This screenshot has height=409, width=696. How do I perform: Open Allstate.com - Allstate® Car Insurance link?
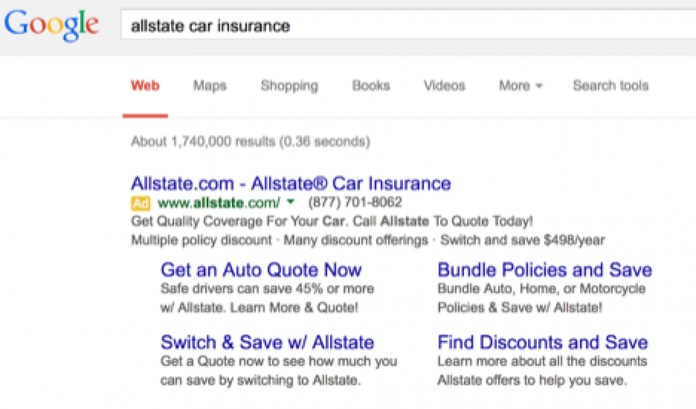pos(291,183)
